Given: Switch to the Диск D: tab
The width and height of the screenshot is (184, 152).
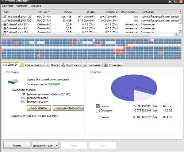Looking at the screenshot, I should point(10,65).
